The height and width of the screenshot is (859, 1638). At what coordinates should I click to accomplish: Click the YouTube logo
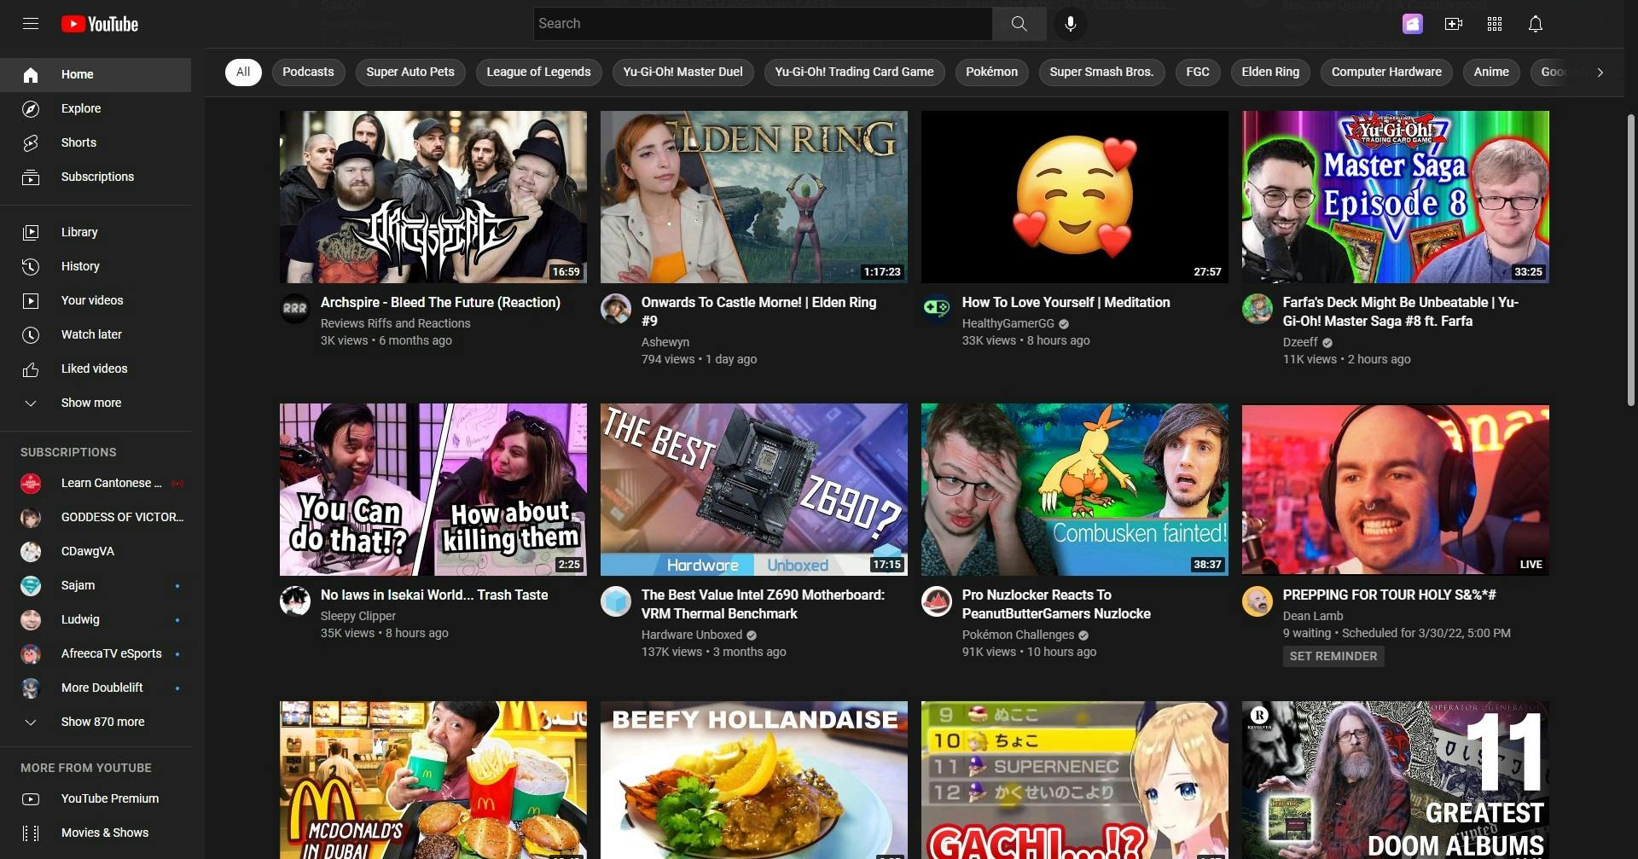tap(100, 24)
